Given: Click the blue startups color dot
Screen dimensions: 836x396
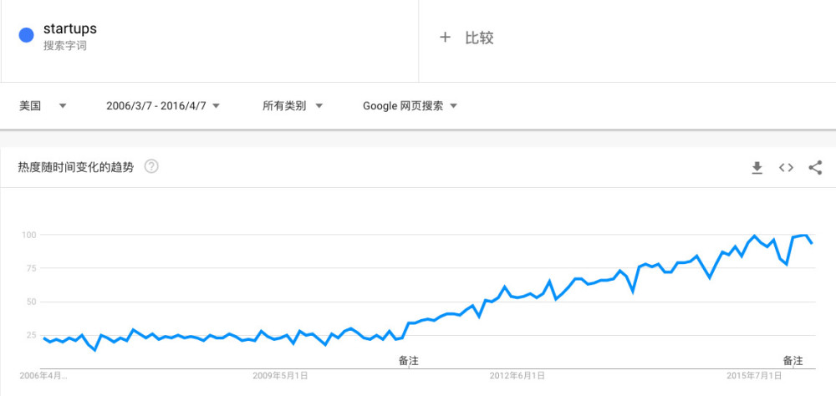Looking at the screenshot, I should 26,35.
